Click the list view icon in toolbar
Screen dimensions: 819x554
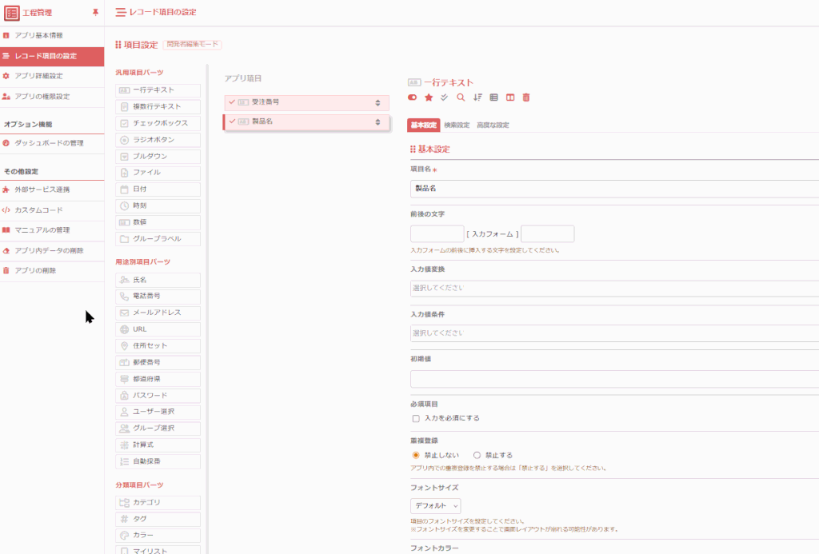[493, 98]
